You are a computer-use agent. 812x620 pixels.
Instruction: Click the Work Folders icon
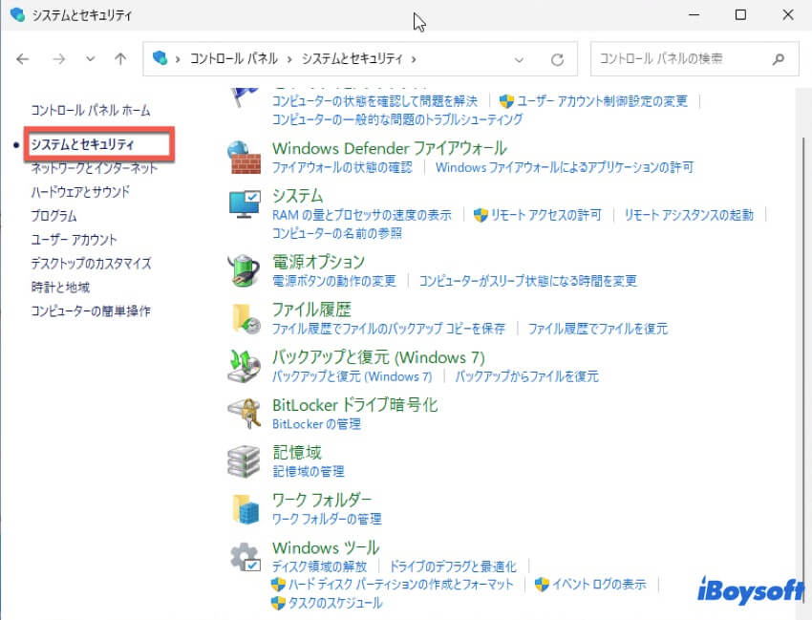point(243,509)
